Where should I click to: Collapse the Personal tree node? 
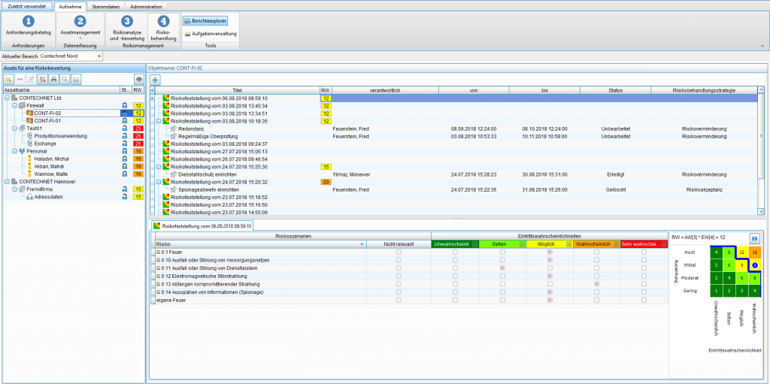[x=14, y=151]
